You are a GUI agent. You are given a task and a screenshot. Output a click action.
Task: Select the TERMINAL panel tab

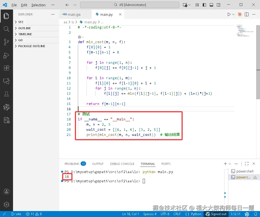[148, 164]
